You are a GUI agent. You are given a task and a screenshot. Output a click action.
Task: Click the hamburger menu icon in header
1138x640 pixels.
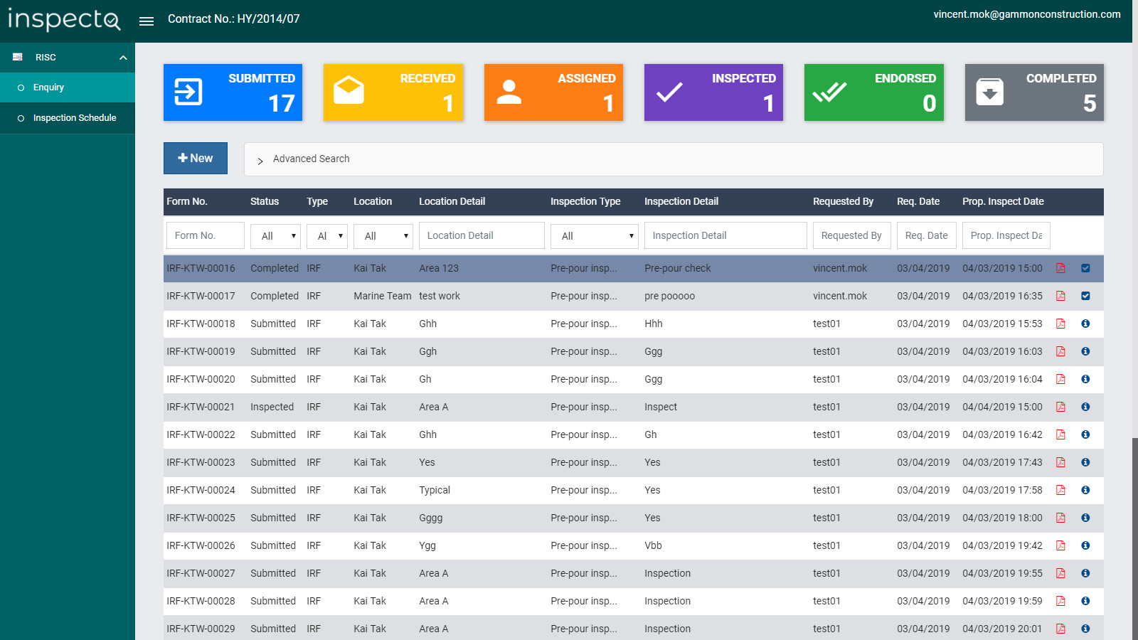tap(147, 21)
